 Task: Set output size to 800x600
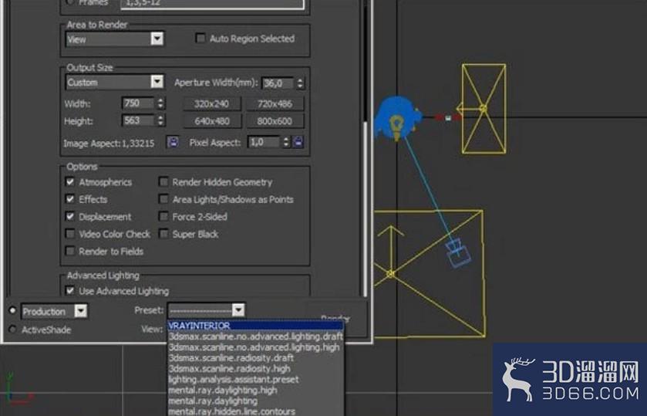(x=275, y=121)
